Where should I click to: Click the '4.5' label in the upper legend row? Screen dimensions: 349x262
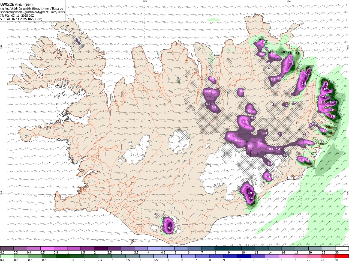[x=163, y=252]
